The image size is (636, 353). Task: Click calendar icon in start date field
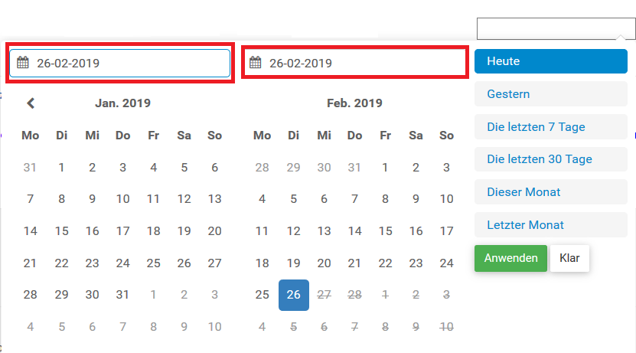[x=23, y=63]
